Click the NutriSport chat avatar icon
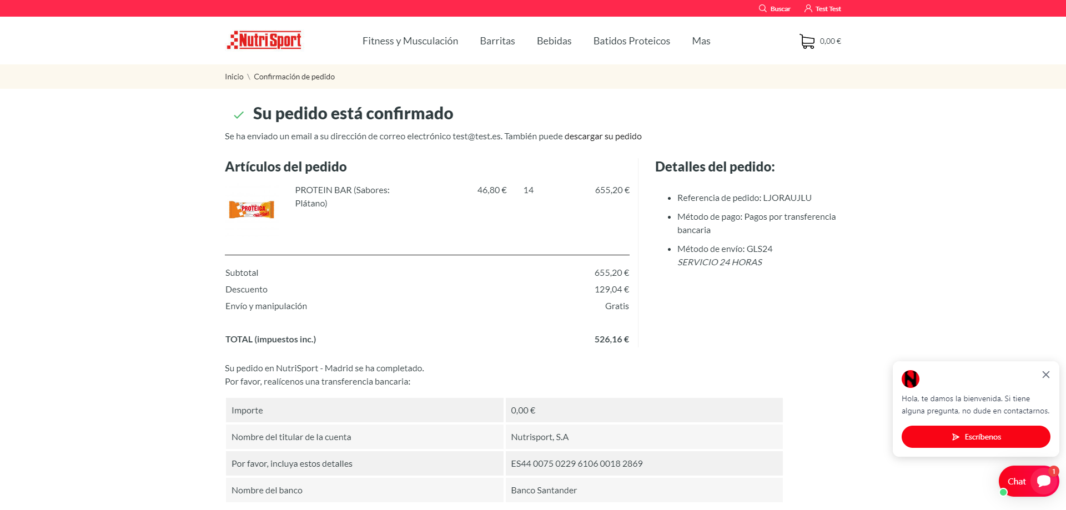Screen dimensions: 1066x510 [911, 379]
